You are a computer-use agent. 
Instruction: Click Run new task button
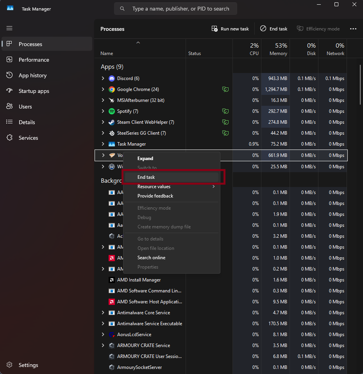230,29
